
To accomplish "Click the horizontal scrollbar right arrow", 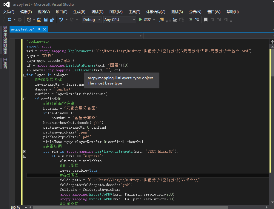I will [267, 207].
